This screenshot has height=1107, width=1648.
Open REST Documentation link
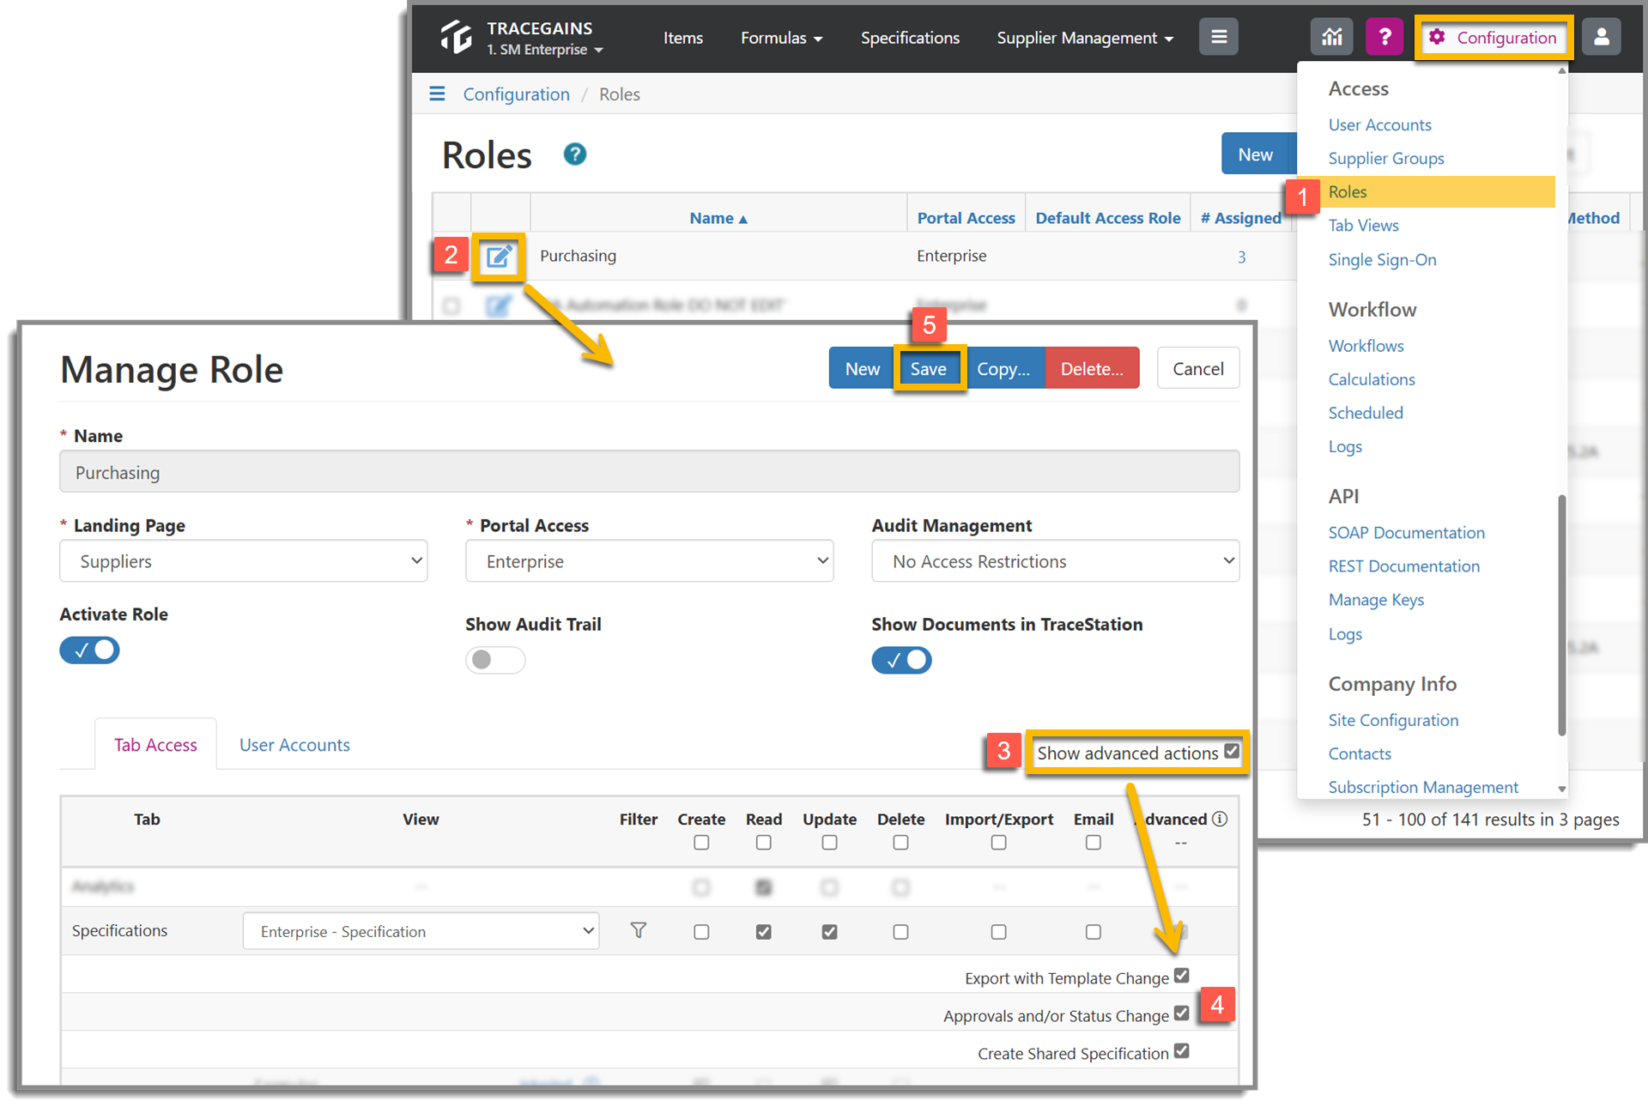1403,566
